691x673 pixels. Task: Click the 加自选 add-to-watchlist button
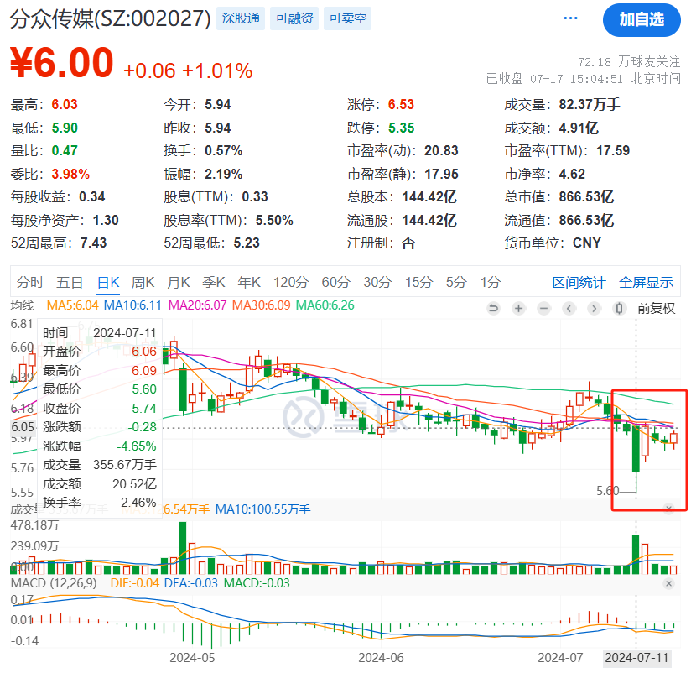click(642, 20)
